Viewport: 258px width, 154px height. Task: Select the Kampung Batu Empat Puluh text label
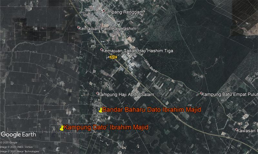(230, 94)
